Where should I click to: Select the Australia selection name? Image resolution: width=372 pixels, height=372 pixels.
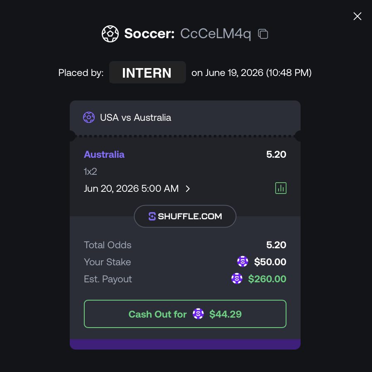104,154
